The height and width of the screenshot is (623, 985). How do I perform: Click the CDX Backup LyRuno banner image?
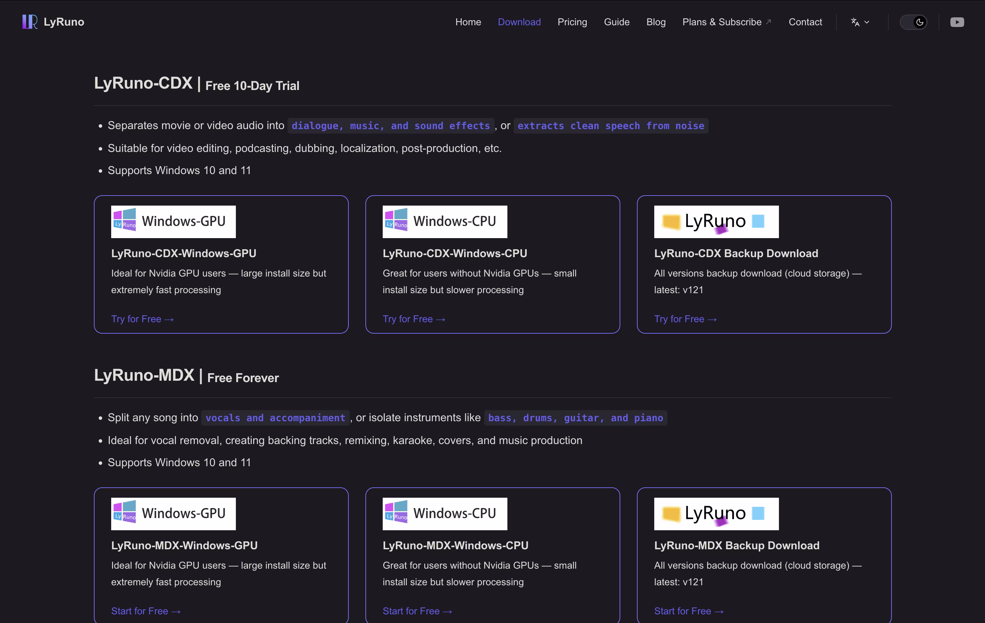716,222
